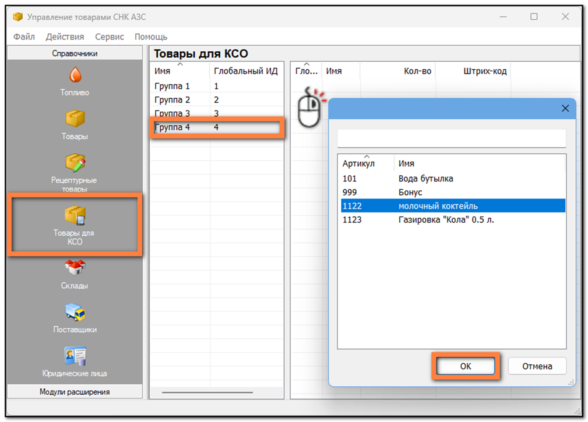This screenshot has width=588, height=422.
Task: Select the Группа 1 row
Action: coord(217,86)
